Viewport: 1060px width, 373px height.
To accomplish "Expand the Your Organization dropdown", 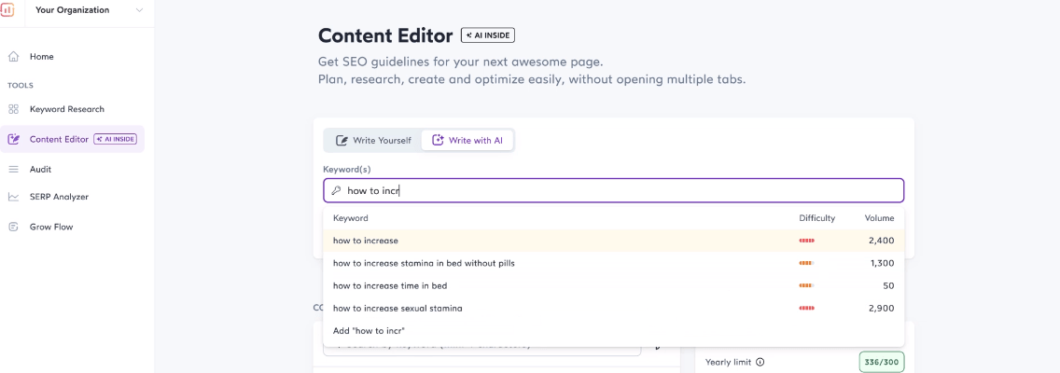I will coord(139,10).
